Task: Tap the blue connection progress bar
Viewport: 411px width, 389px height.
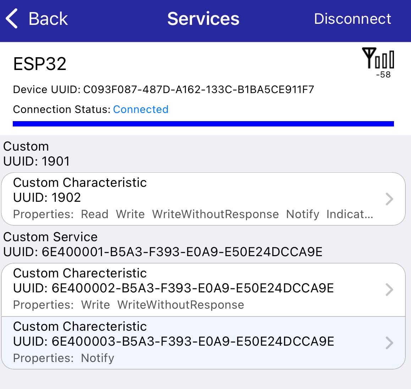Action: pyautogui.click(x=203, y=124)
